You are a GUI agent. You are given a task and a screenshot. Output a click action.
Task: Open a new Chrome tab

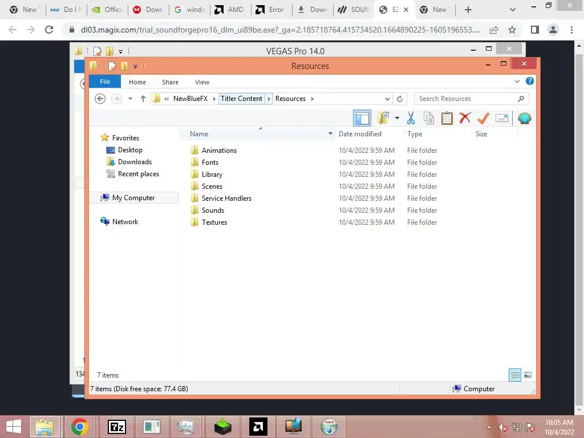(x=468, y=10)
